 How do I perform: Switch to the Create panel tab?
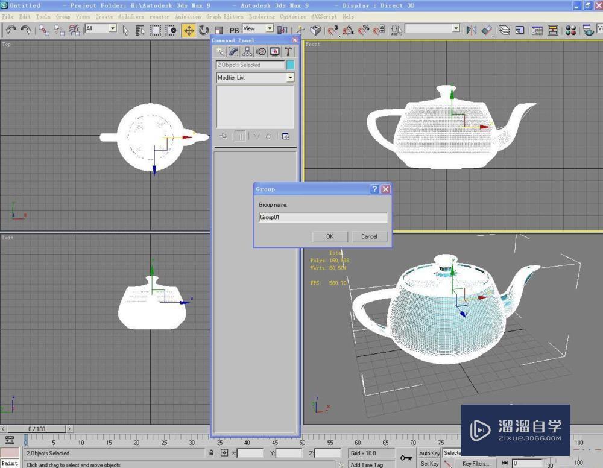[220, 52]
